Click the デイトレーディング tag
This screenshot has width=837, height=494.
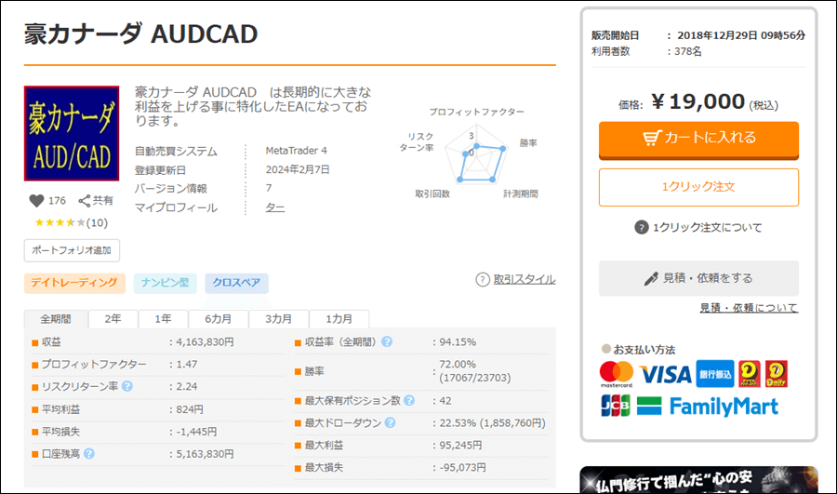(74, 283)
